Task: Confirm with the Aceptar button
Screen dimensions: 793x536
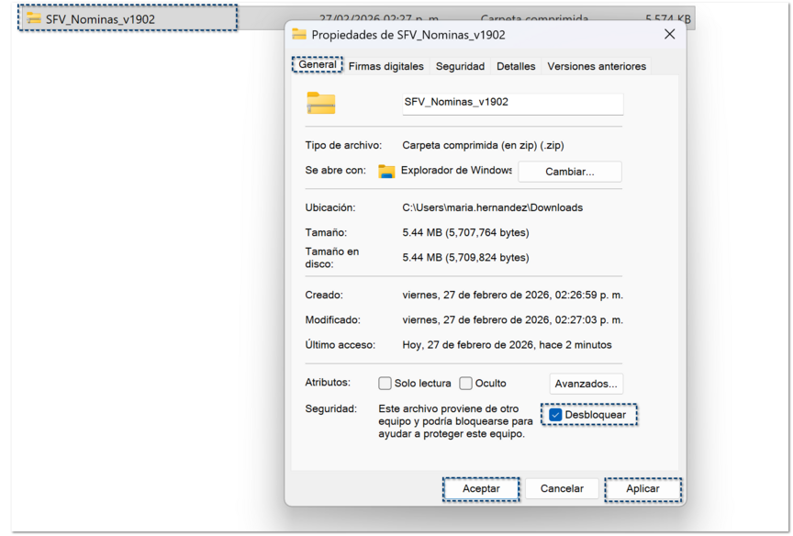Action: (x=481, y=489)
